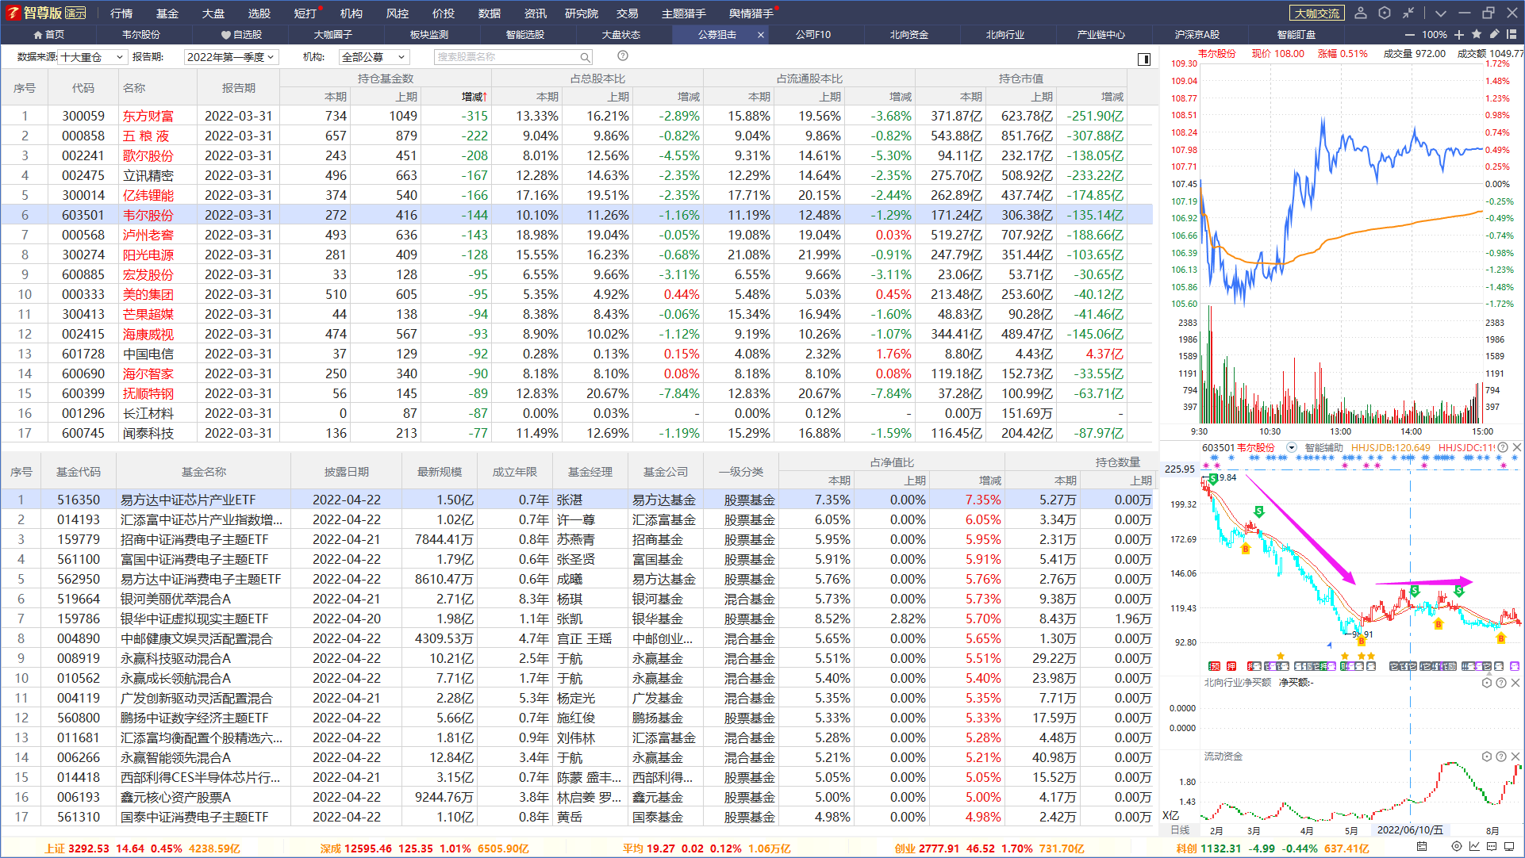Click the 日线 period label under the chart

pyautogui.click(x=1180, y=830)
